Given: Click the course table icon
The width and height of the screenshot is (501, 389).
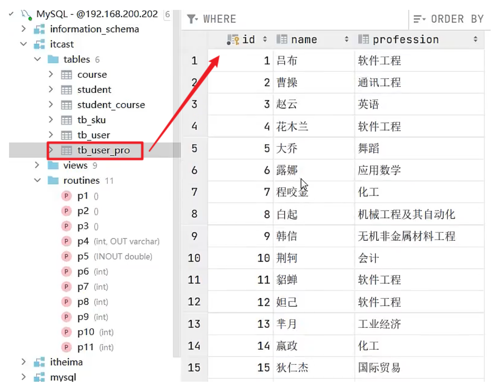Looking at the screenshot, I should 67,74.
